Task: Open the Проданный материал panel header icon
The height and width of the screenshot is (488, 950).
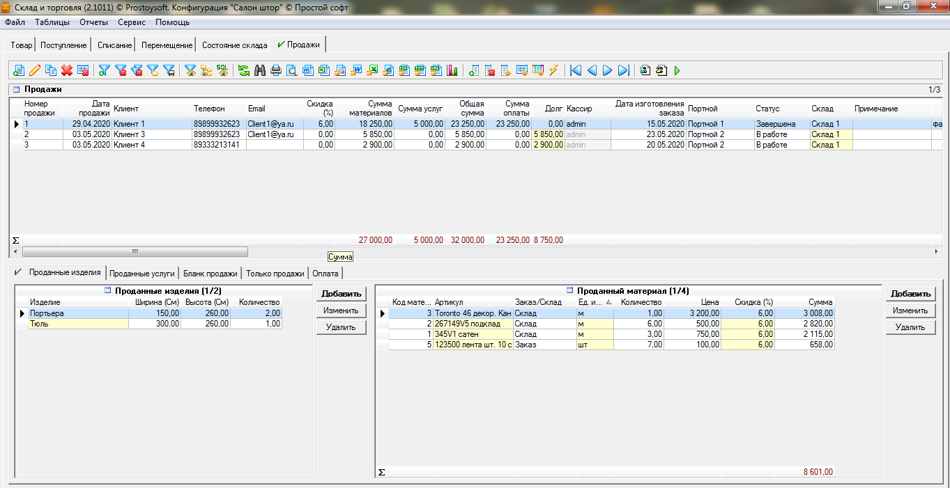Action: [570, 290]
